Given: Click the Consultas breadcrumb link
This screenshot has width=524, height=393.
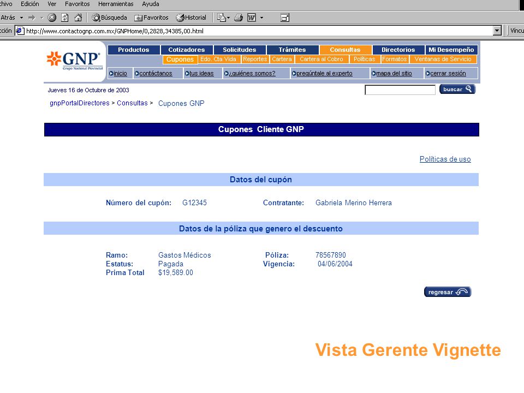Looking at the screenshot, I should (132, 103).
